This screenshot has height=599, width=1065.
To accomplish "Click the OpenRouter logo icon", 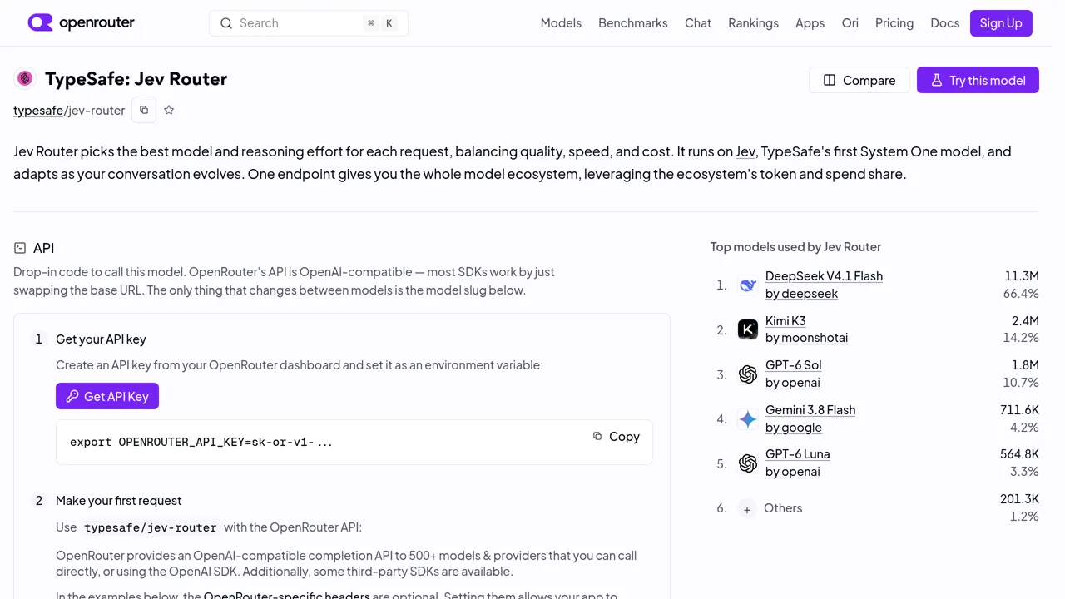I will coord(40,22).
